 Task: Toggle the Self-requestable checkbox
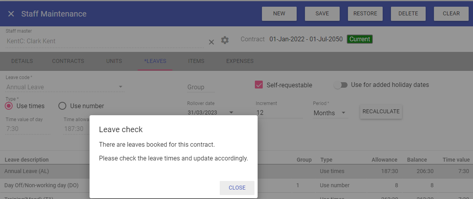259,85
